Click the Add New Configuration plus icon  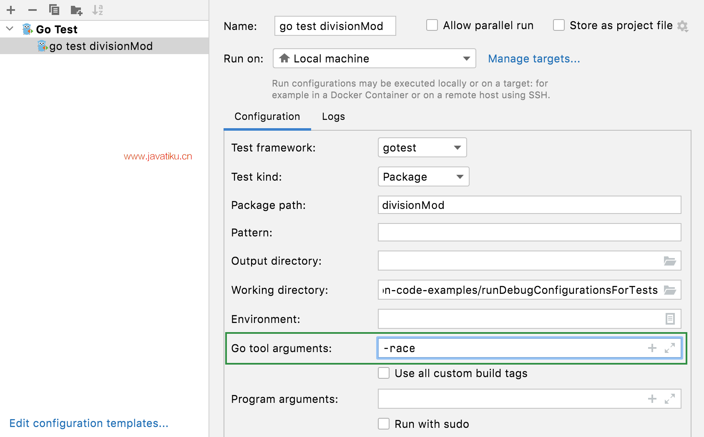11,10
